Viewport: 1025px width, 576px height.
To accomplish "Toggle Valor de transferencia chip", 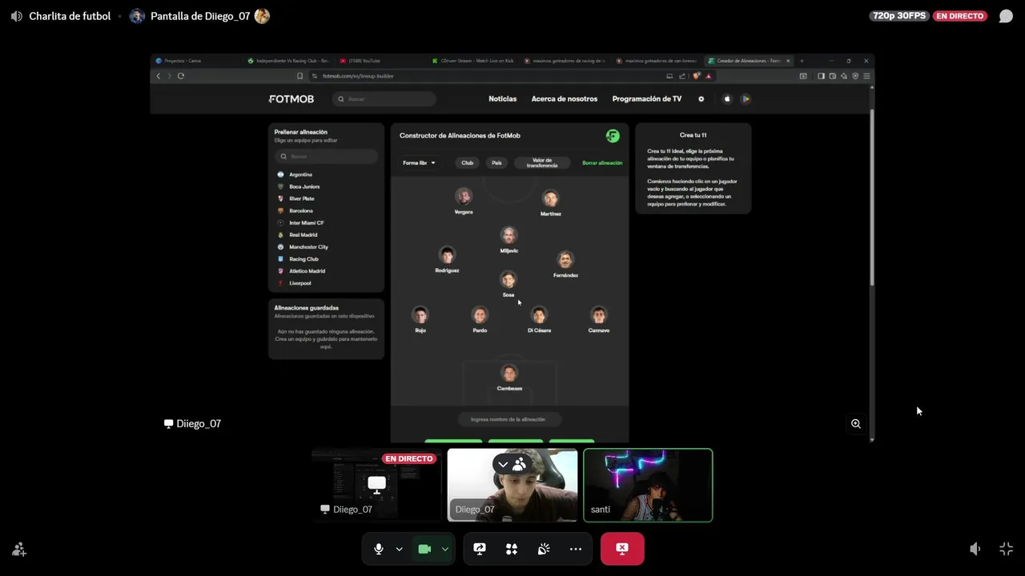I will click(542, 162).
